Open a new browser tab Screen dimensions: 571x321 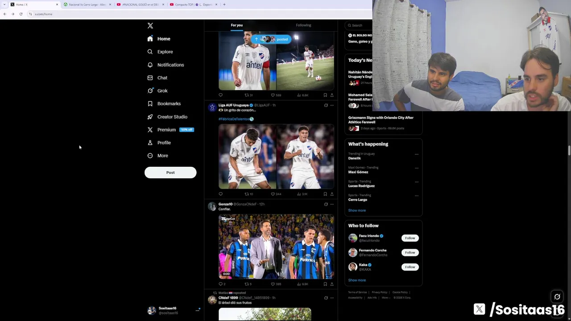click(224, 4)
